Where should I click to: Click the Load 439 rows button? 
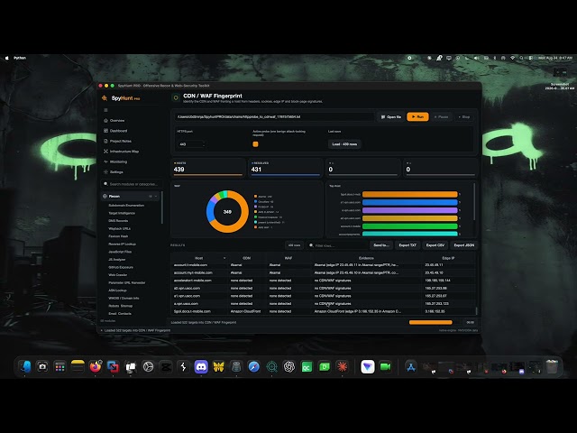pyautogui.click(x=344, y=144)
